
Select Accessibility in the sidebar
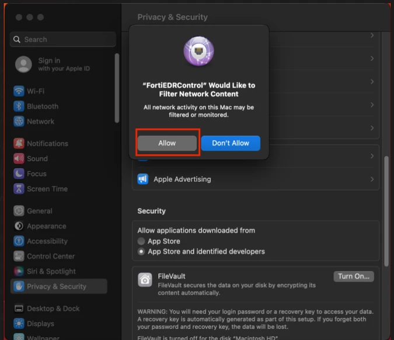point(47,241)
